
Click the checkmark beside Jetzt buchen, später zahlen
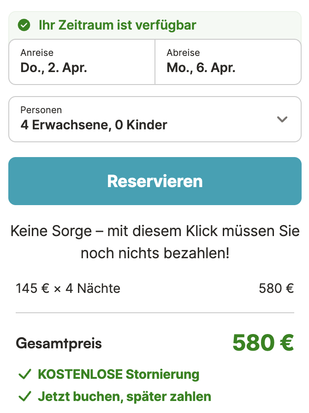(25, 396)
